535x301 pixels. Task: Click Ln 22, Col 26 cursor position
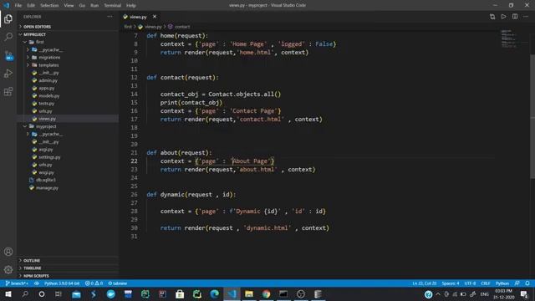pos(425,283)
